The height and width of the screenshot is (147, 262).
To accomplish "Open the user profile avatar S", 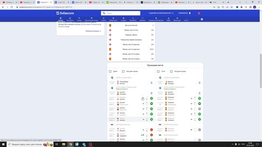I will pos(199,13).
